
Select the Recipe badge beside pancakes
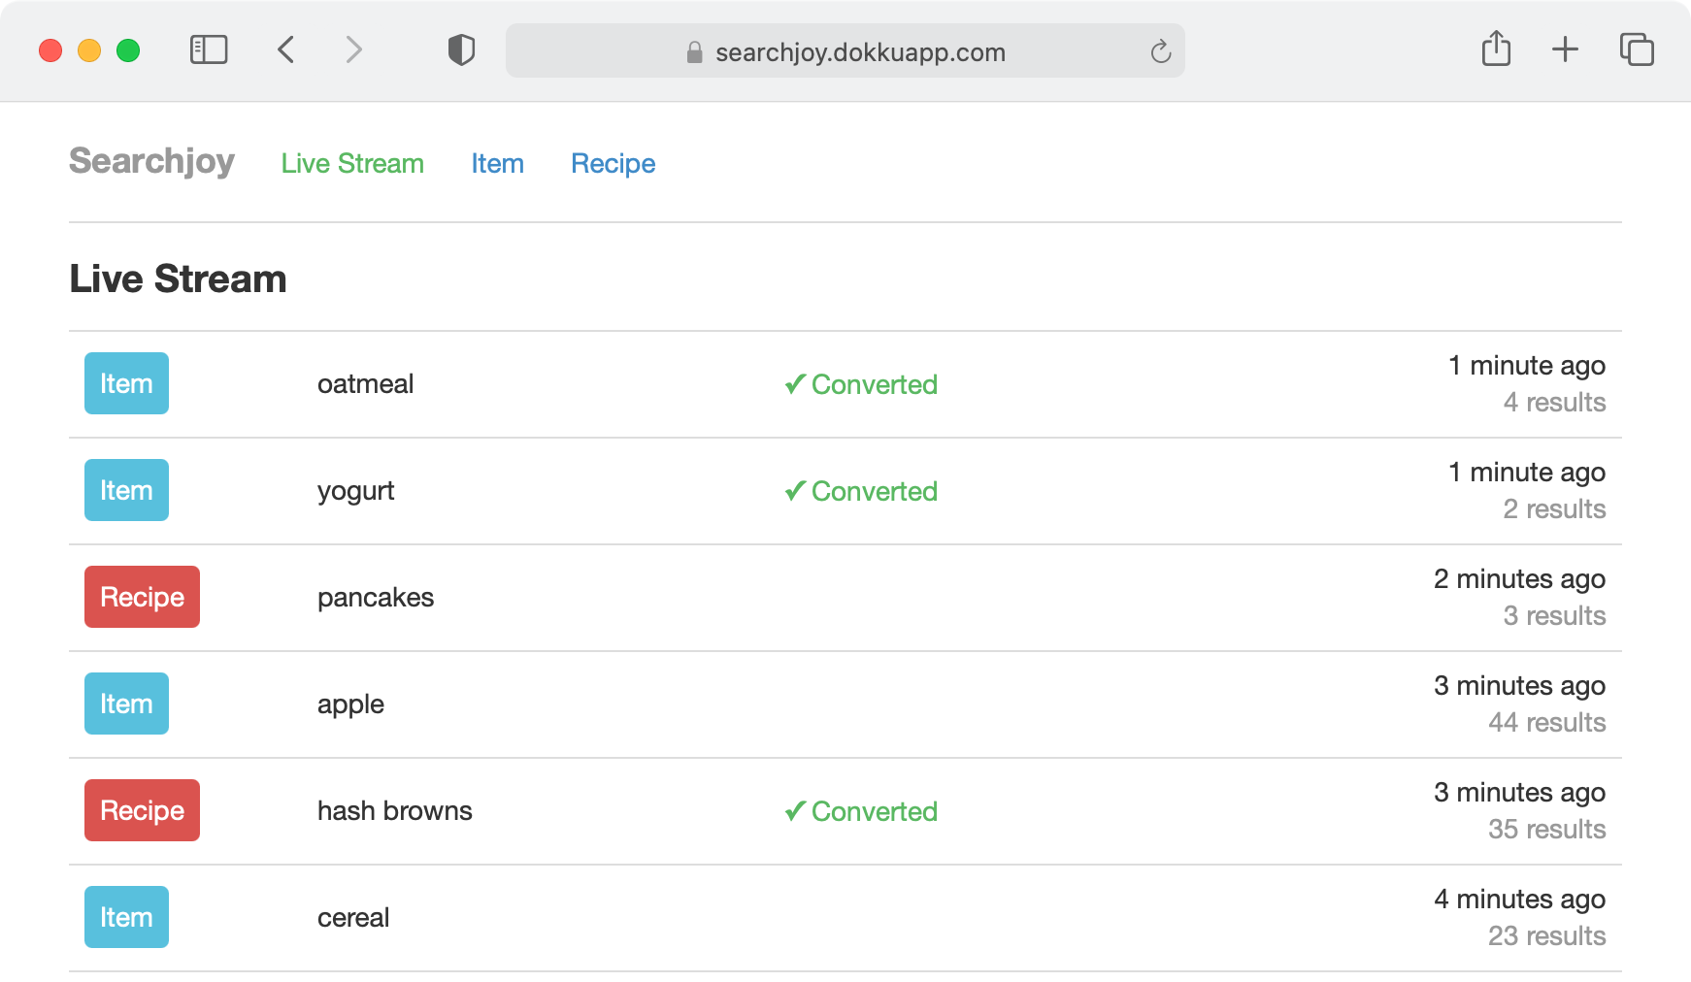click(142, 597)
